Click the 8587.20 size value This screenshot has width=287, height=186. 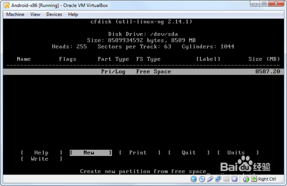coord(268,72)
